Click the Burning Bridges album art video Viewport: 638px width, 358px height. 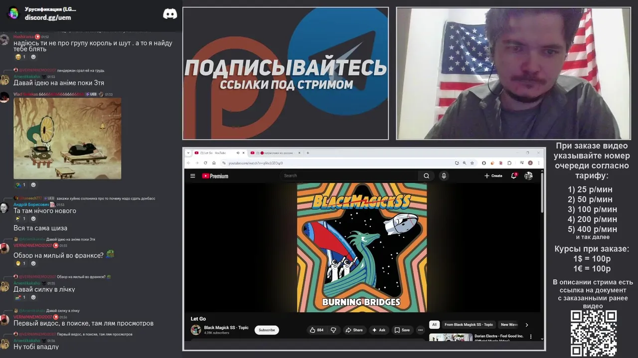362,248
